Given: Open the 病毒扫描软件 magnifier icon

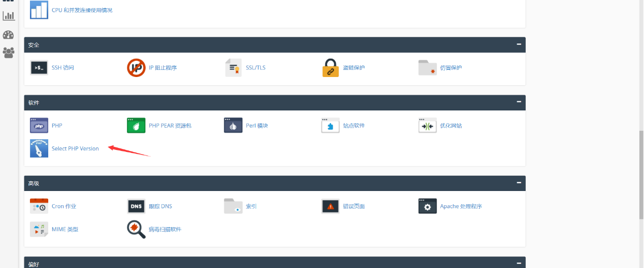Looking at the screenshot, I should pos(136,229).
